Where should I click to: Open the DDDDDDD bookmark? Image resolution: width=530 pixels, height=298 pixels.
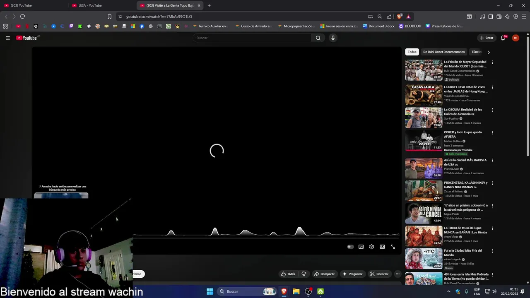coord(410,26)
